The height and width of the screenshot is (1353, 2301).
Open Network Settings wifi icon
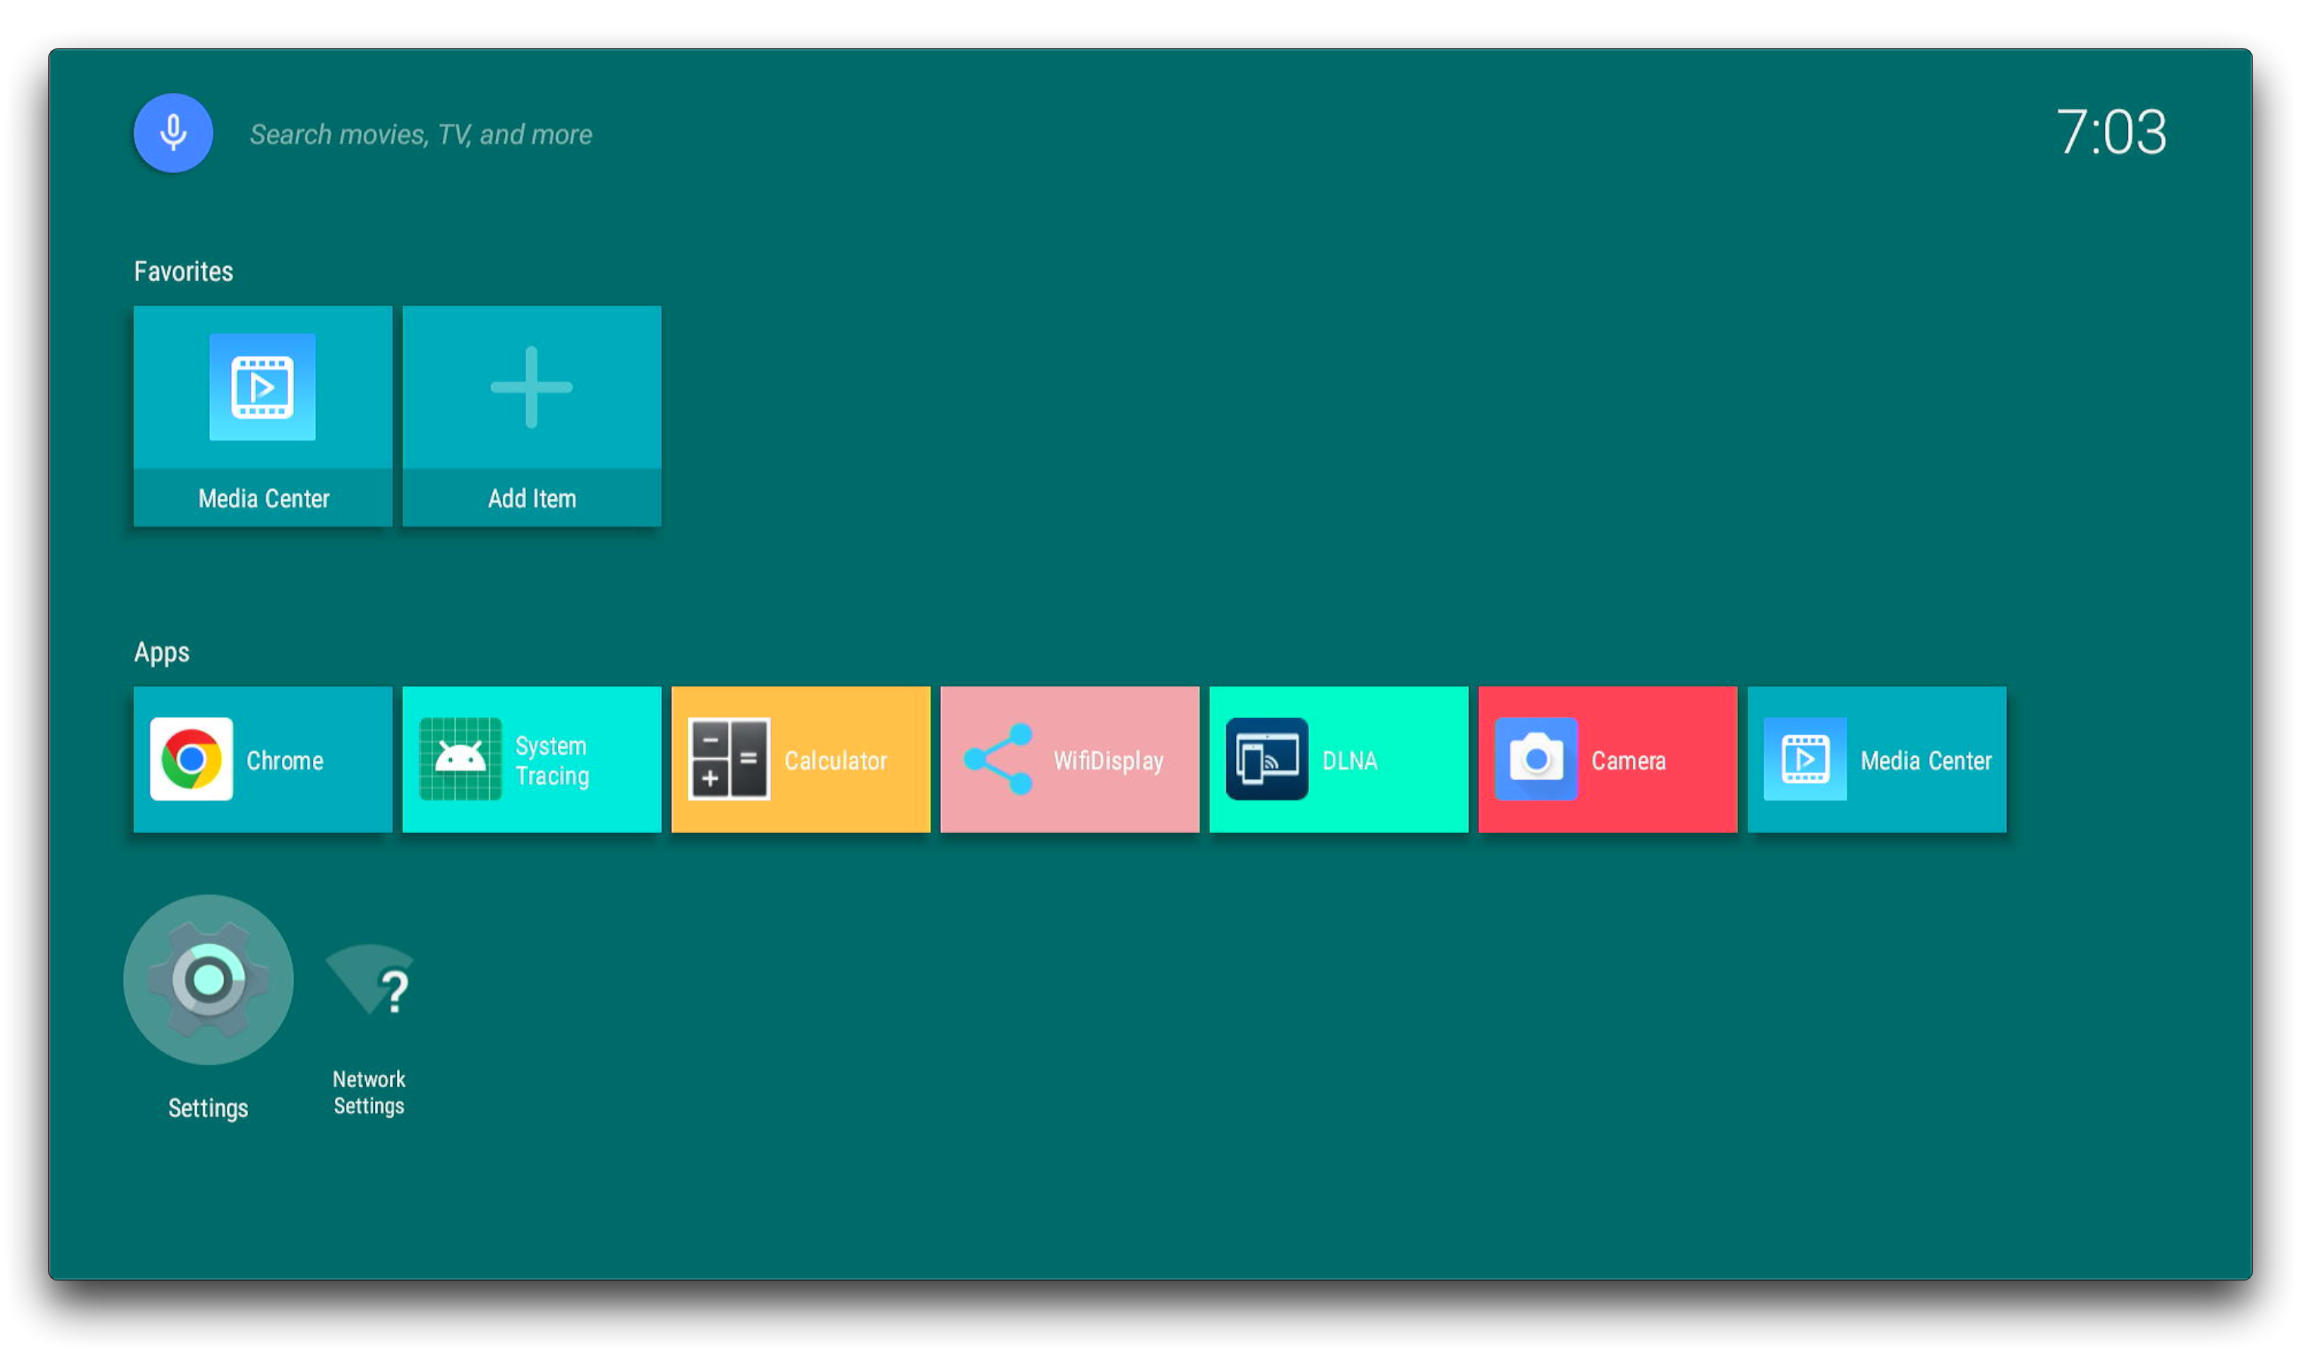[x=369, y=980]
